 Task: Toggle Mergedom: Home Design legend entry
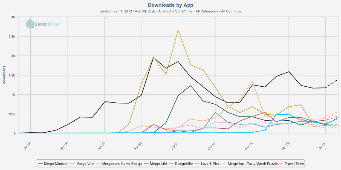pos(119,164)
